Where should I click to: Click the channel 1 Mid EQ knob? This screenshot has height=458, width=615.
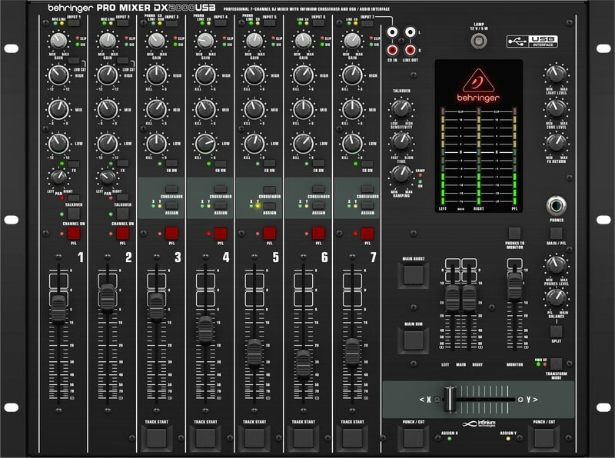click(58, 109)
